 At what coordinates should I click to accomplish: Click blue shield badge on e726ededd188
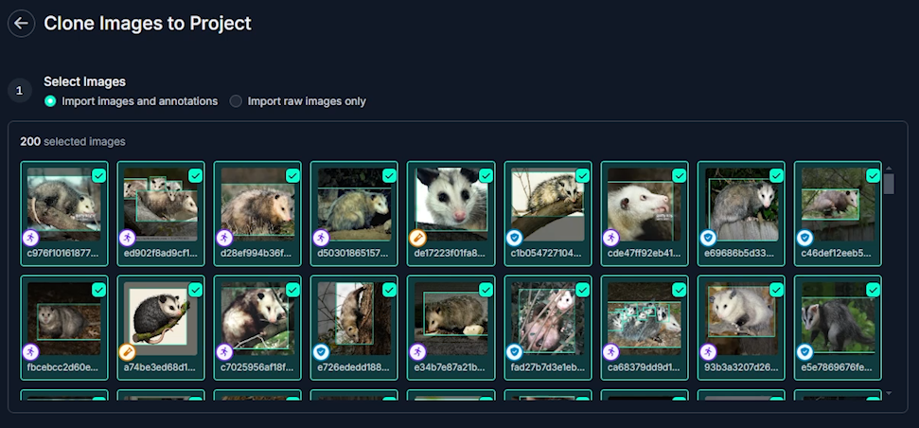coord(321,352)
